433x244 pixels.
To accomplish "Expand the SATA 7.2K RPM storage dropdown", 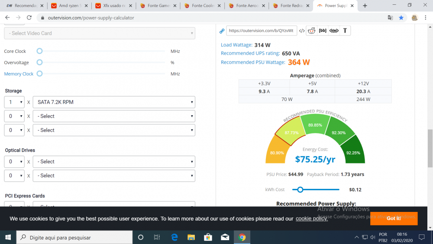I will point(114,102).
